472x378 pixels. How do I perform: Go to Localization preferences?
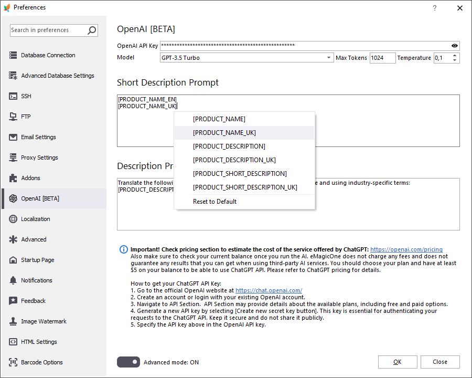(x=54, y=219)
